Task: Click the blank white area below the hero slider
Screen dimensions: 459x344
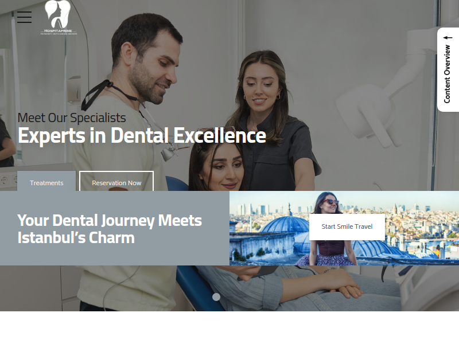Action: [229, 327]
